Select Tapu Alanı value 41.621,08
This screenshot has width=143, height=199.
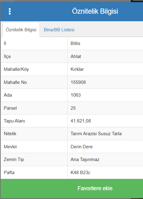tap(81, 121)
